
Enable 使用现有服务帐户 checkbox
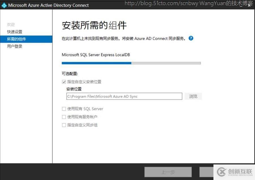pos(64,117)
